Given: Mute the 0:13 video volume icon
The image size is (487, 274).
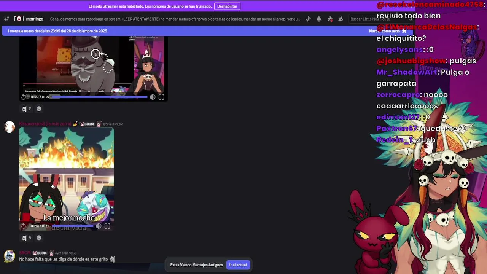Looking at the screenshot, I should [99, 226].
